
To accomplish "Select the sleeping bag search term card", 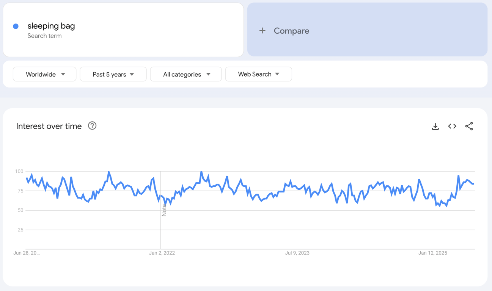I will (x=123, y=30).
